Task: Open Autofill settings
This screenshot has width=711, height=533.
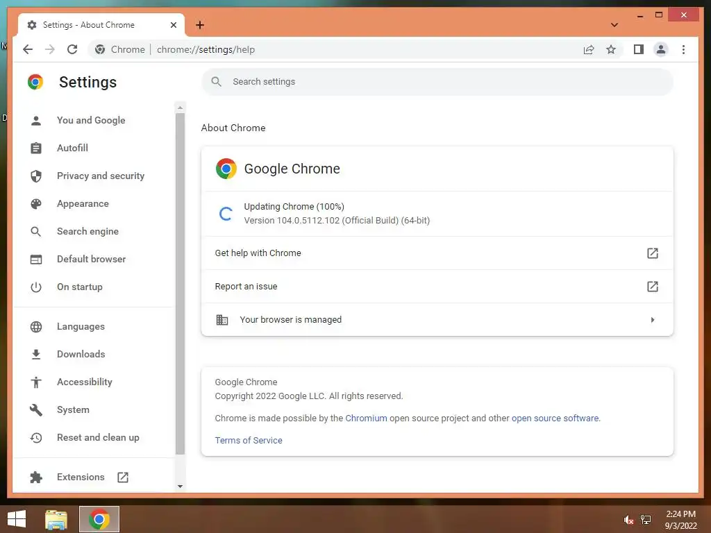Action: point(72,148)
